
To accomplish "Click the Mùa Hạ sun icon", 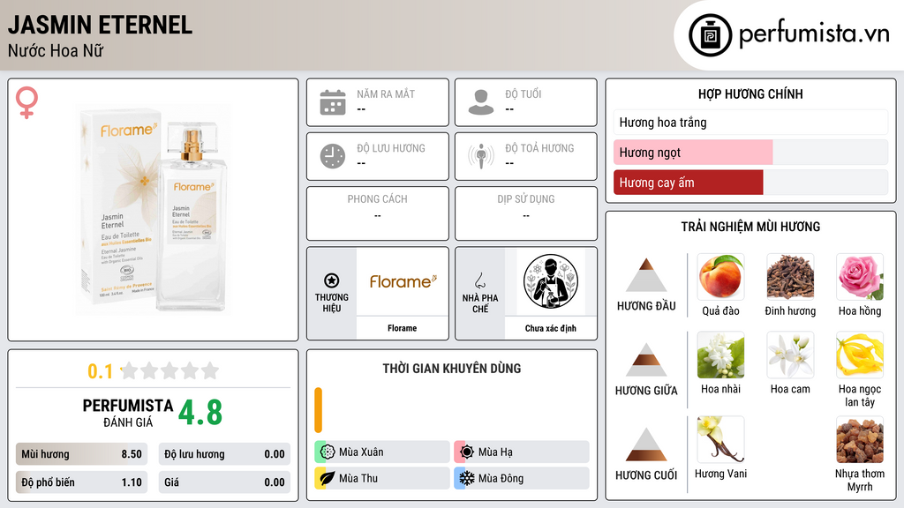I will tap(467, 452).
